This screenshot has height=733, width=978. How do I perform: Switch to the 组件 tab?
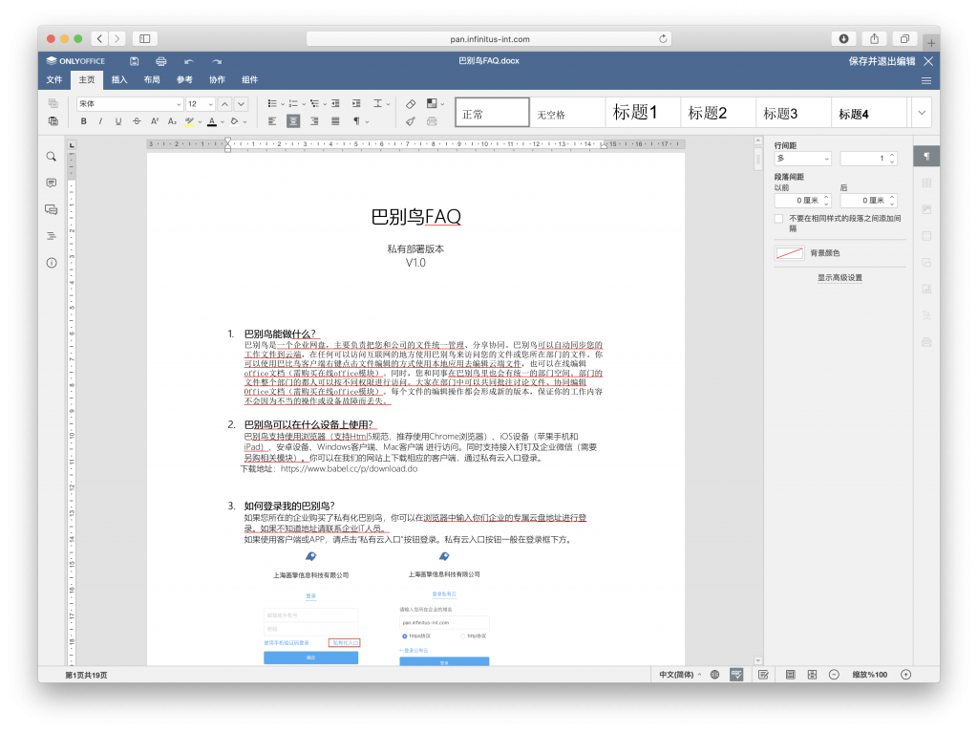point(249,79)
